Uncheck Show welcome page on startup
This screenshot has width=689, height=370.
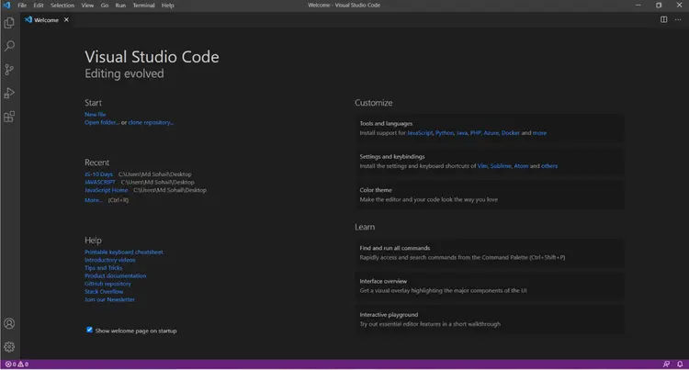click(89, 330)
